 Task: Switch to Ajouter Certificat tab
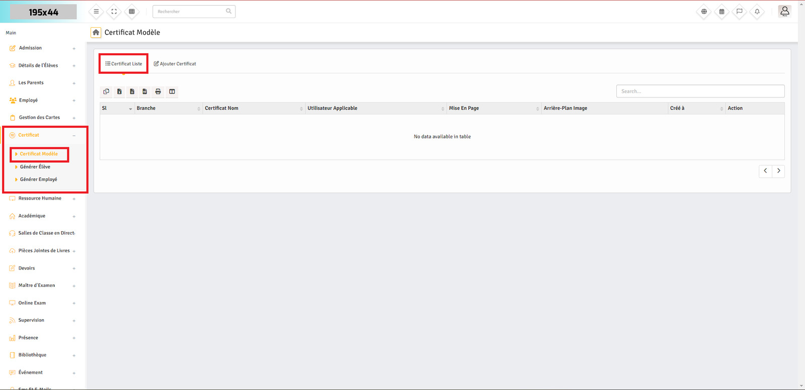175,64
